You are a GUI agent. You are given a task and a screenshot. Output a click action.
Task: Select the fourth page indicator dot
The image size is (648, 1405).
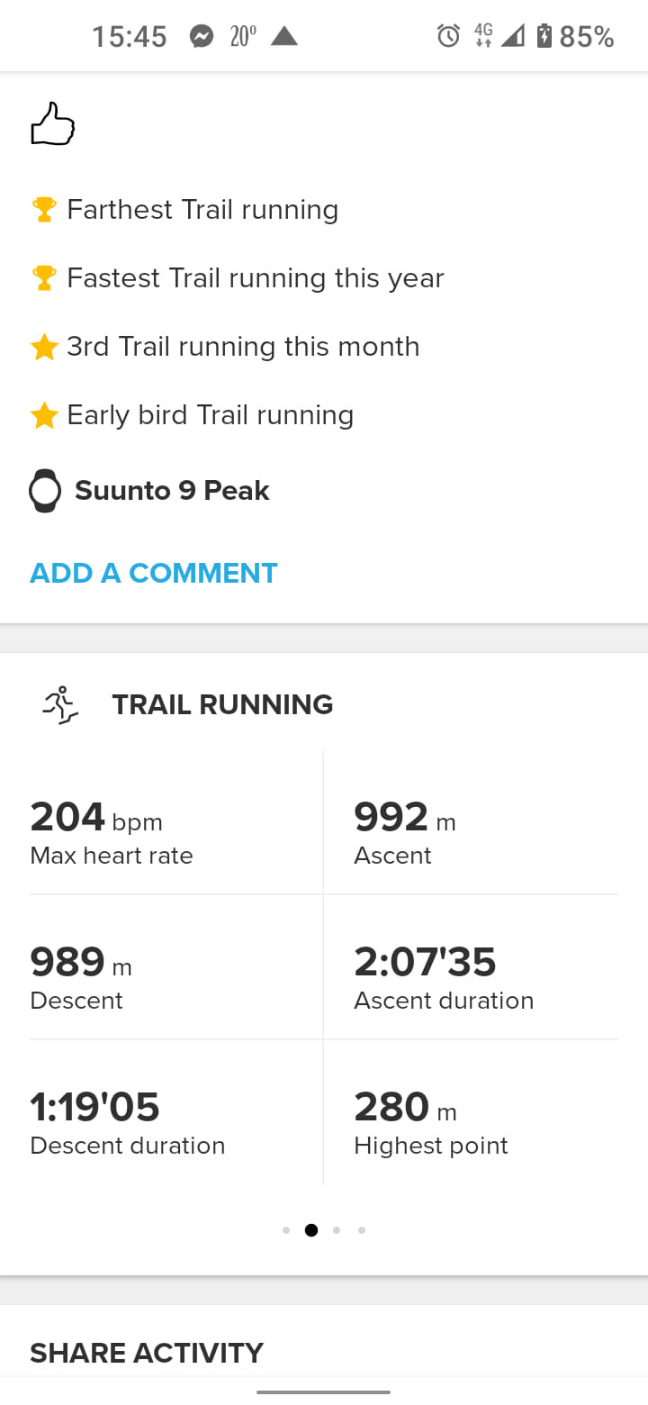[362, 1230]
